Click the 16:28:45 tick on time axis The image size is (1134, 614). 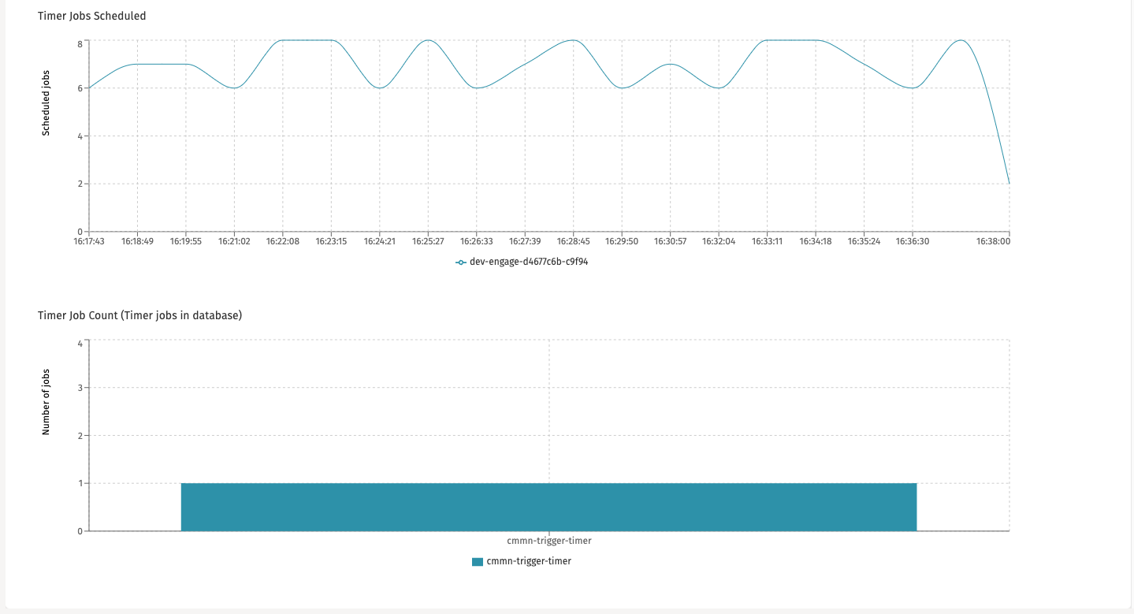coord(573,241)
